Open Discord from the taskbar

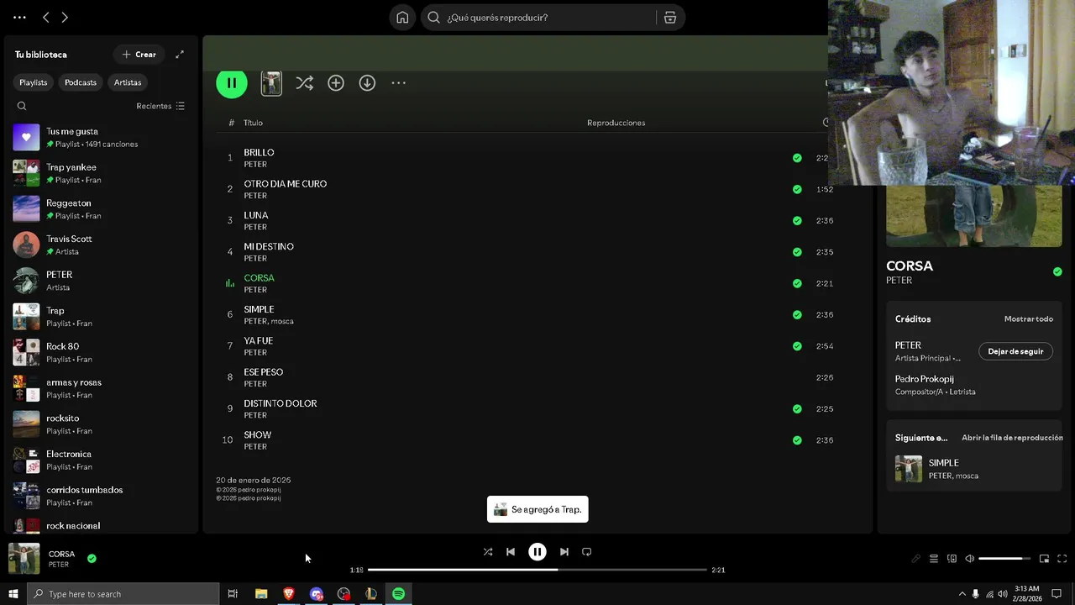(317, 594)
